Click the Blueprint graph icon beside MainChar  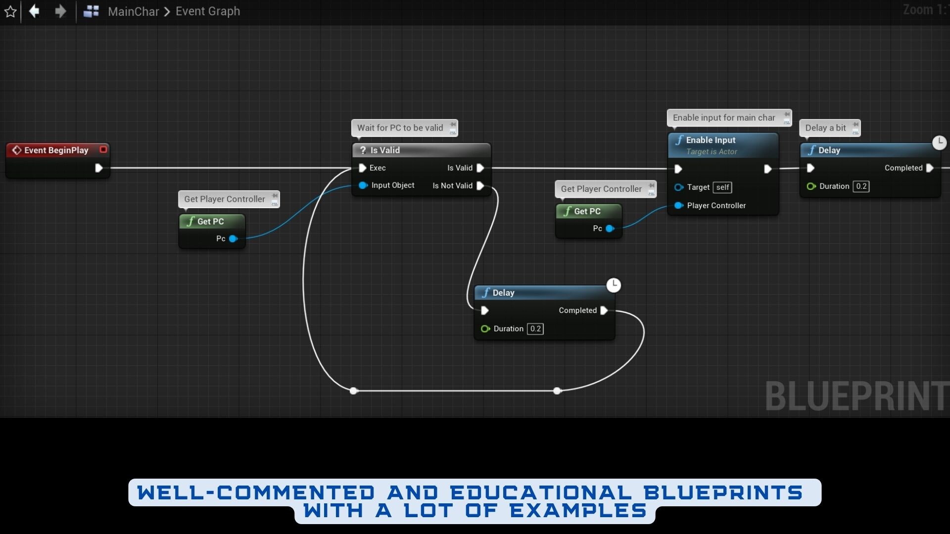(x=92, y=11)
